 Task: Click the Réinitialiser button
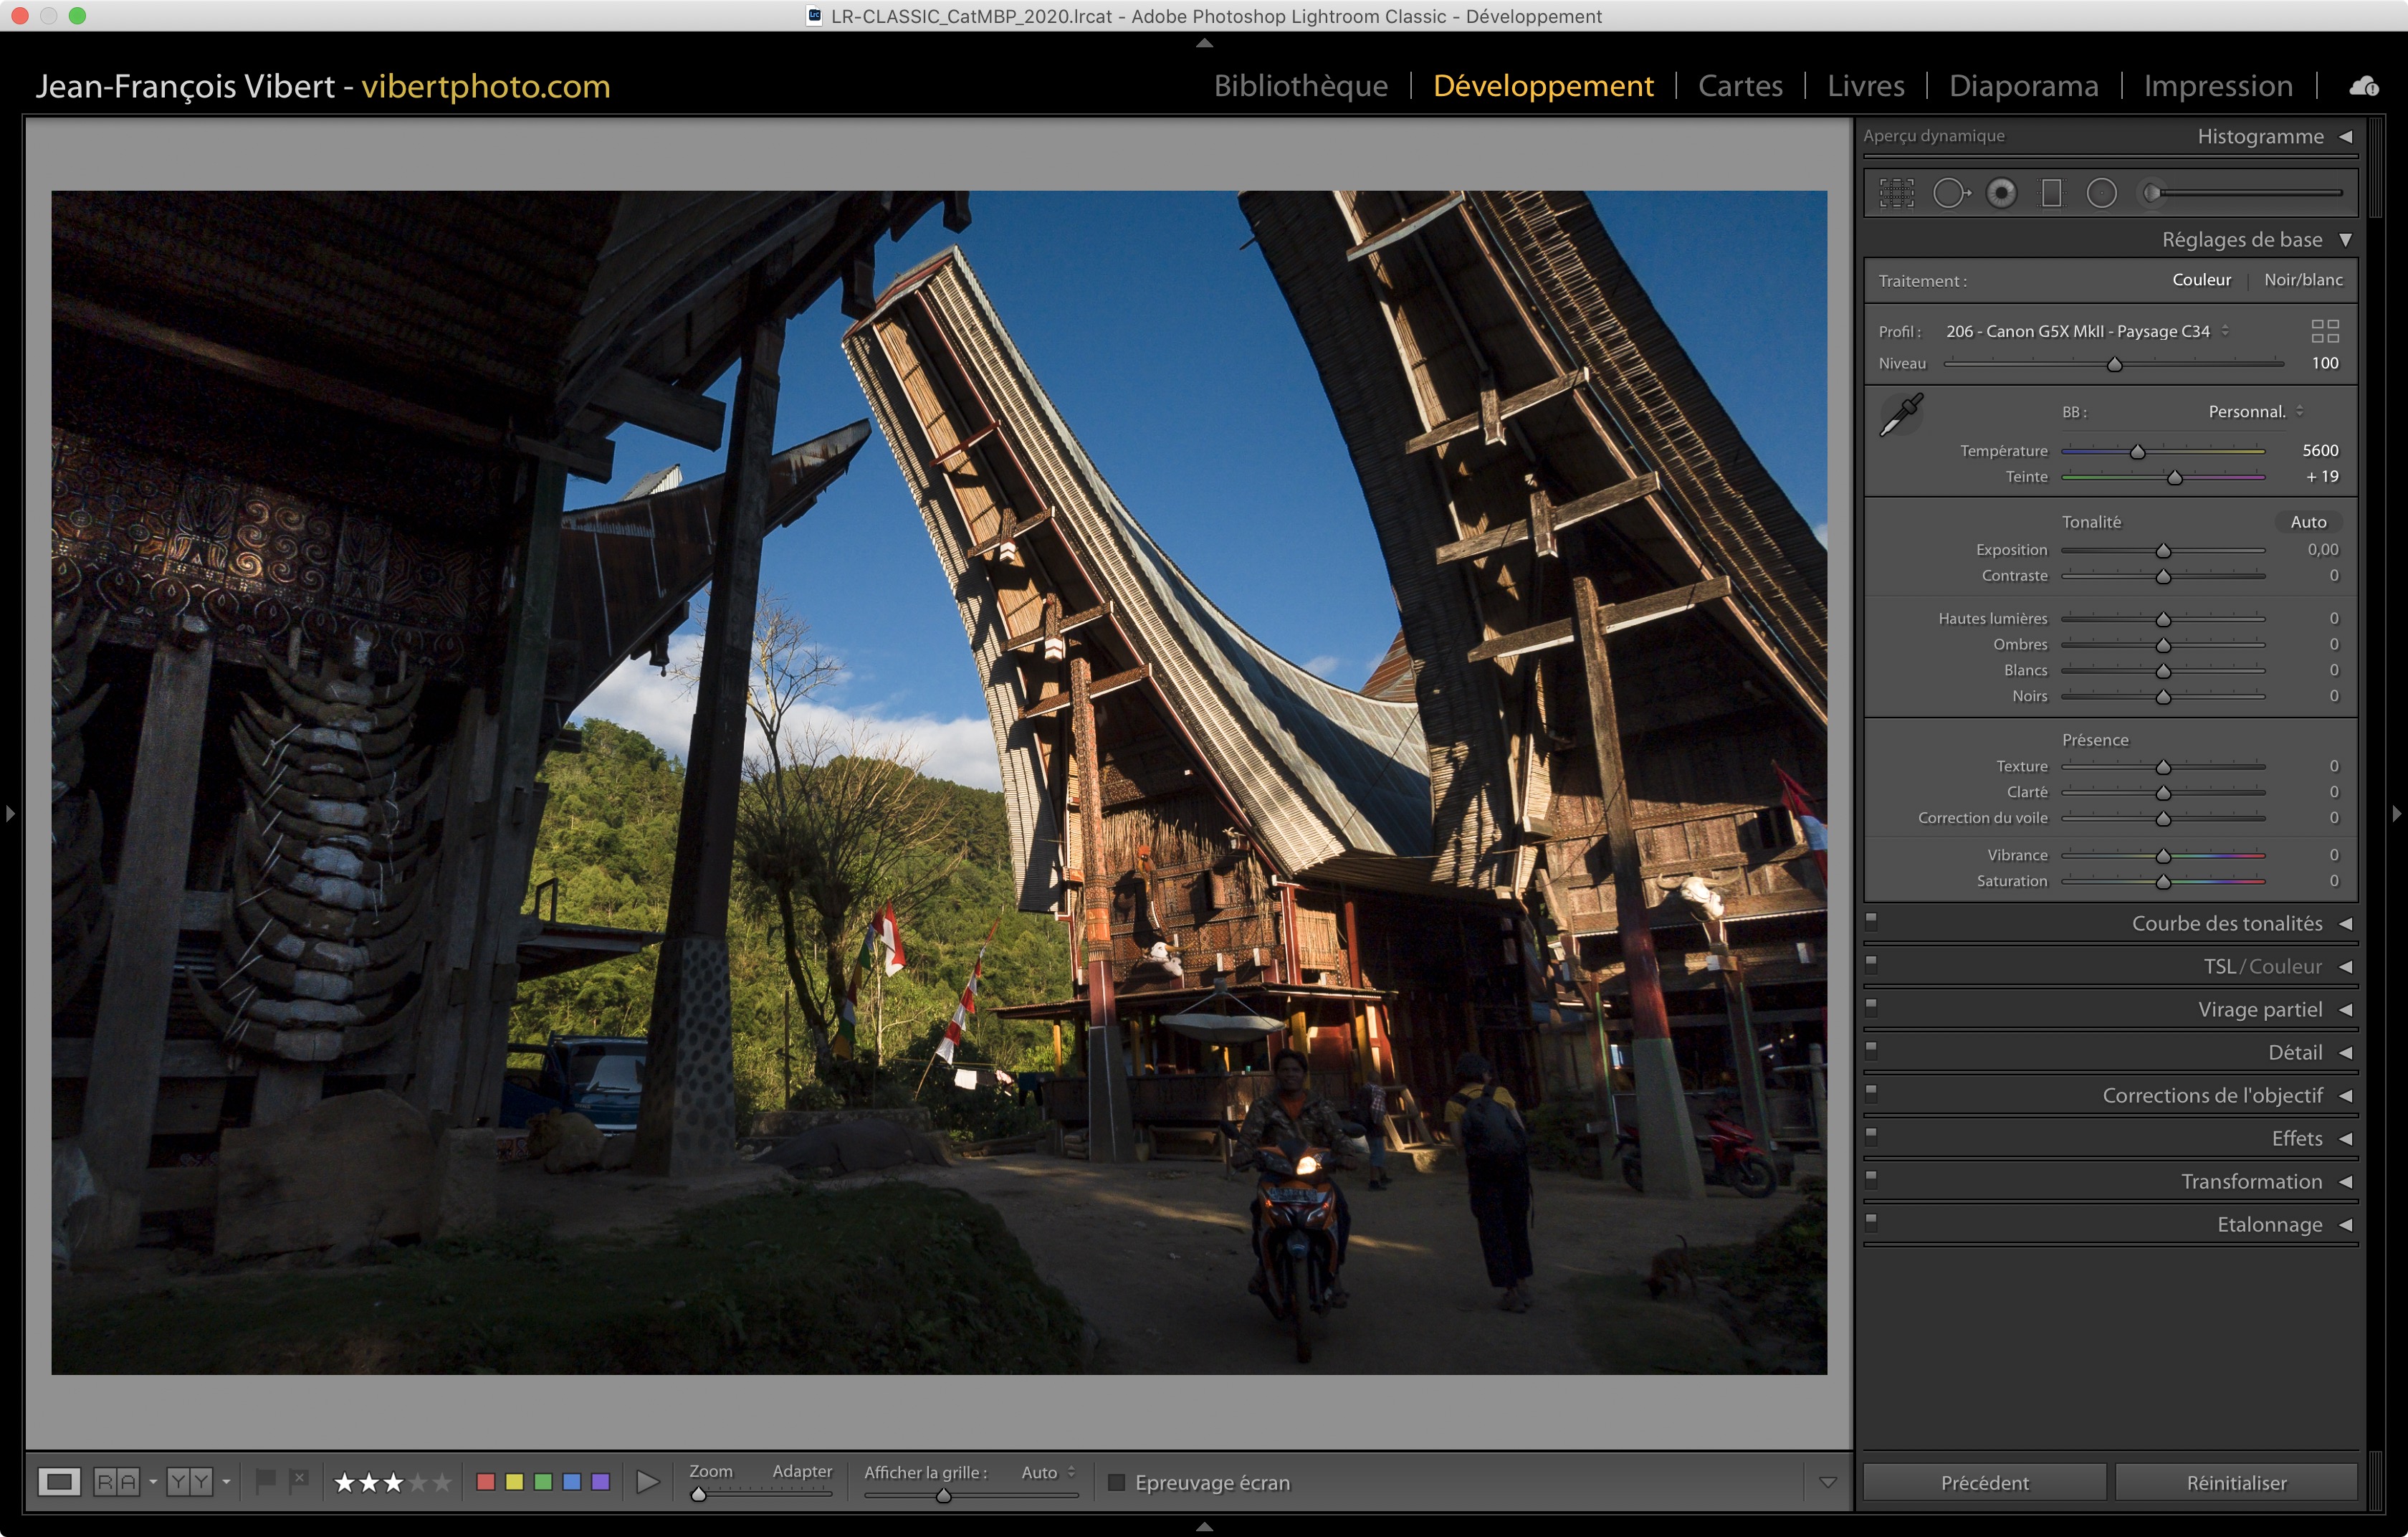click(2236, 1482)
